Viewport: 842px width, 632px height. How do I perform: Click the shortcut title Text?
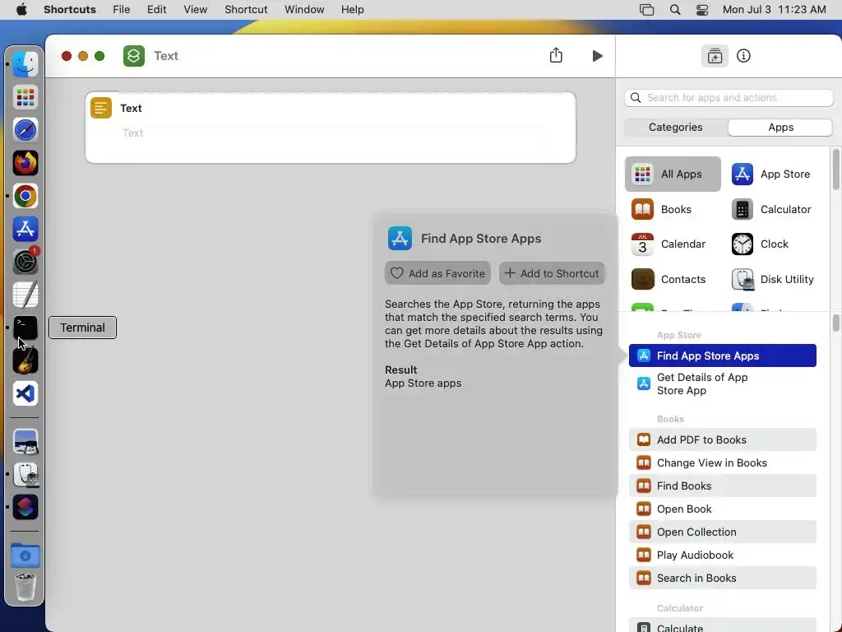[x=166, y=56]
